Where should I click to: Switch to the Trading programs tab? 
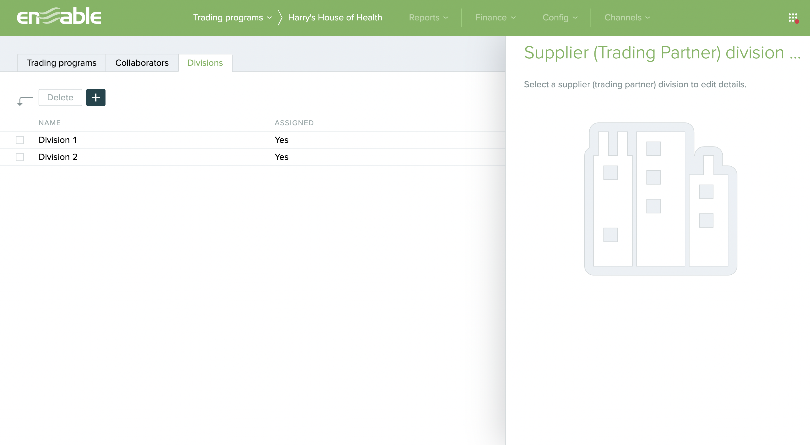pyautogui.click(x=61, y=63)
